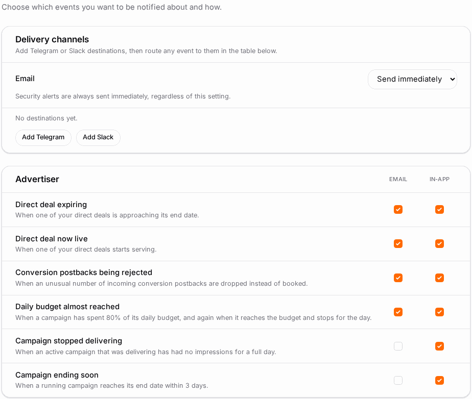Click the Campaign ending soon title
The height and width of the screenshot is (399, 472).
57,375
